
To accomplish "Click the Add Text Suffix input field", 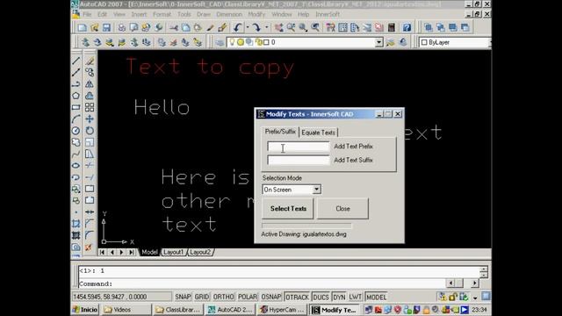I will (x=299, y=160).
